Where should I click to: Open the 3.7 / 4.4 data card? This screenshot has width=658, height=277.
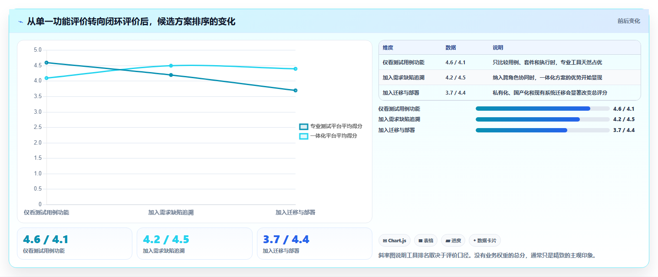315,244
